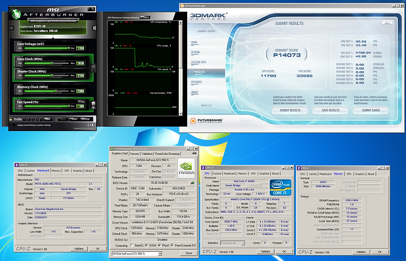The image size is (406, 261).
Task: Click Futuremark Corporation logo in 3DMark
Action: (x=206, y=121)
